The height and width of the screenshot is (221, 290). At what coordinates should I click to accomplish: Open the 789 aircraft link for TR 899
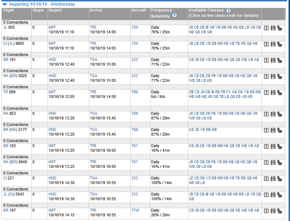pyautogui.click(x=134, y=92)
